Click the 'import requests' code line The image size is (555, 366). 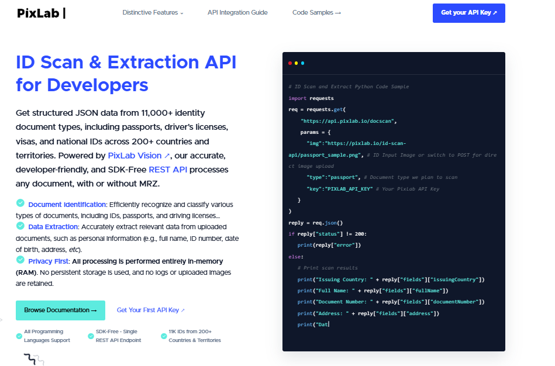pyautogui.click(x=311, y=98)
